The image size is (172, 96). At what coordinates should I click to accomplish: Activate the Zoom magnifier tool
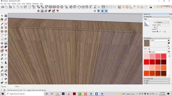point(2,71)
